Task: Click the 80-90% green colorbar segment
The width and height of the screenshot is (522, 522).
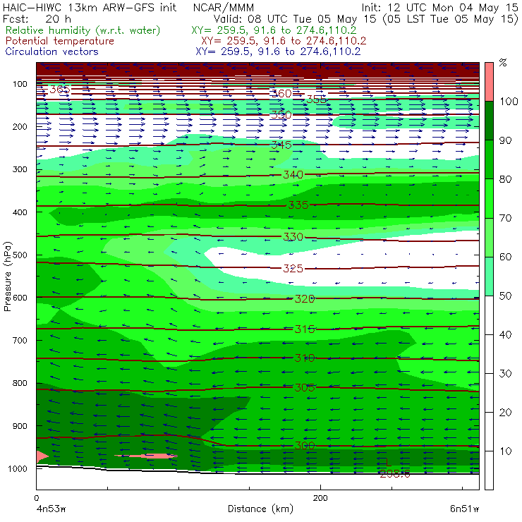Action: 489,159
